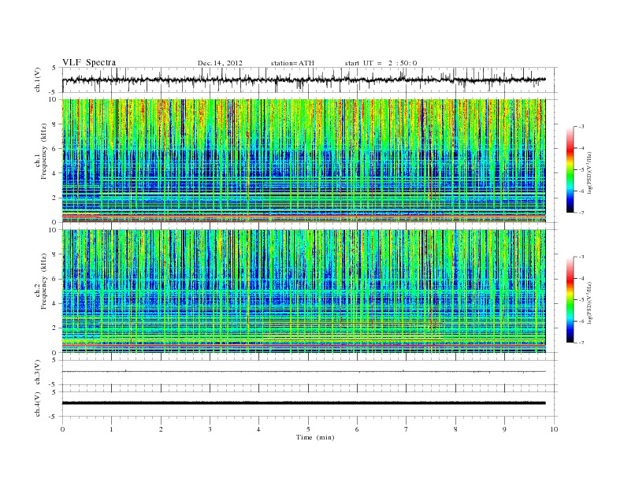Image resolution: width=624 pixels, height=482 pixels.
Task: Click the "3" tick on the time axis
Action: [210, 429]
